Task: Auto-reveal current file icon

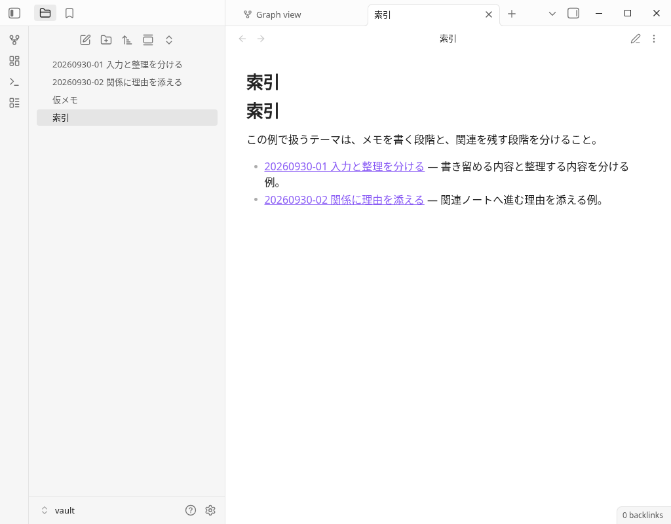Action: pyautogui.click(x=148, y=40)
